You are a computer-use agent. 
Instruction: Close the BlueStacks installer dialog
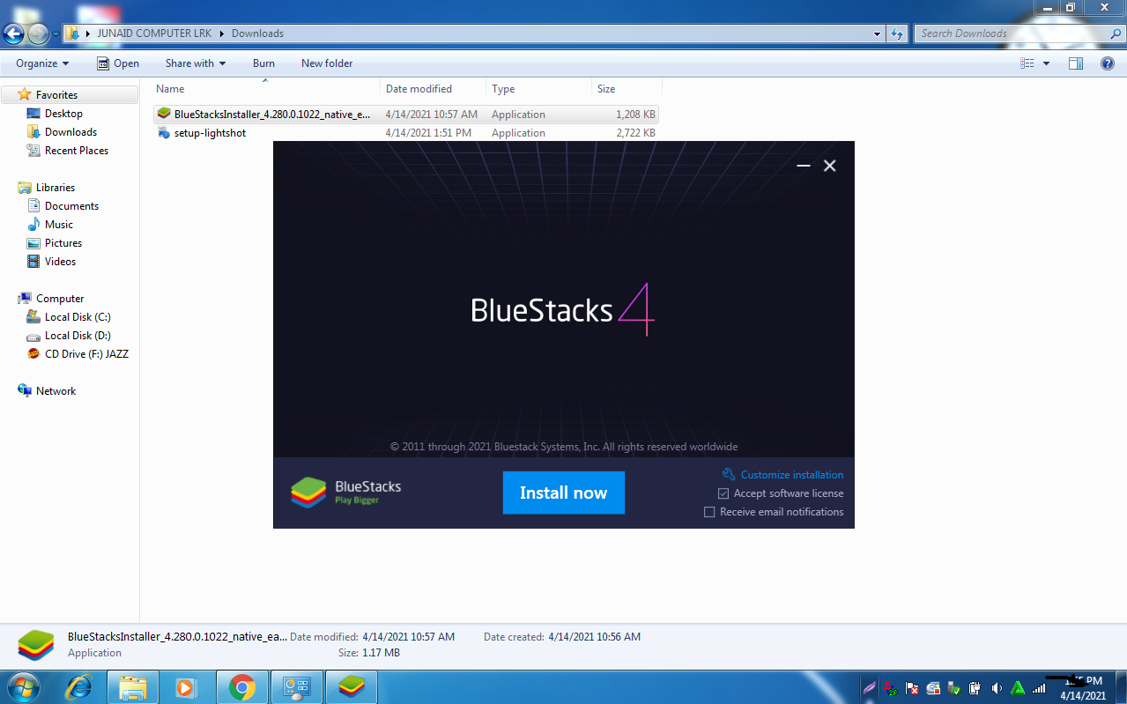tap(829, 166)
